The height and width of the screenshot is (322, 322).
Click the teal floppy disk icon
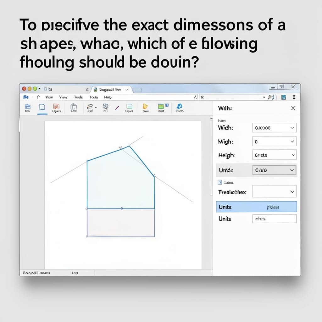tap(284, 97)
